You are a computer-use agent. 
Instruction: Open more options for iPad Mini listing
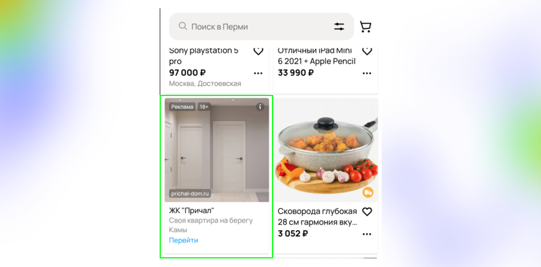(x=367, y=73)
